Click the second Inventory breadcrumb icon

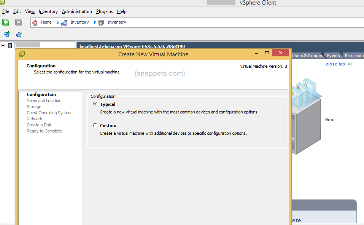pyautogui.click(x=101, y=22)
